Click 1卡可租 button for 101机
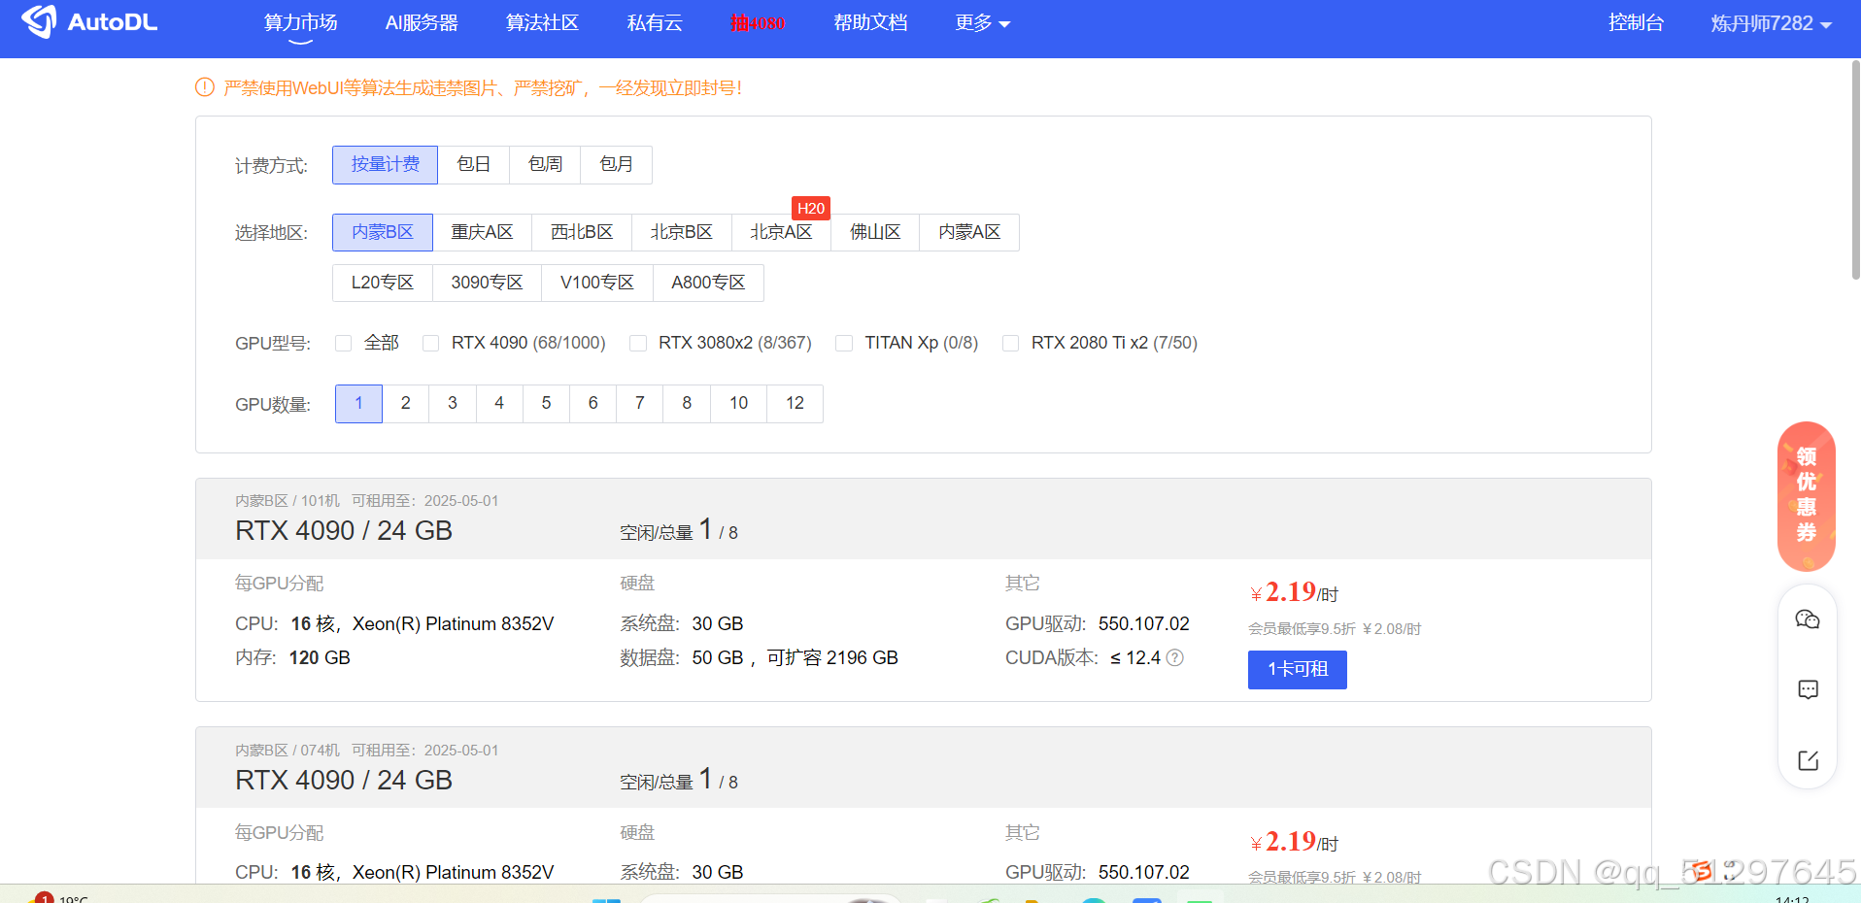The width and height of the screenshot is (1861, 903). [x=1297, y=670]
